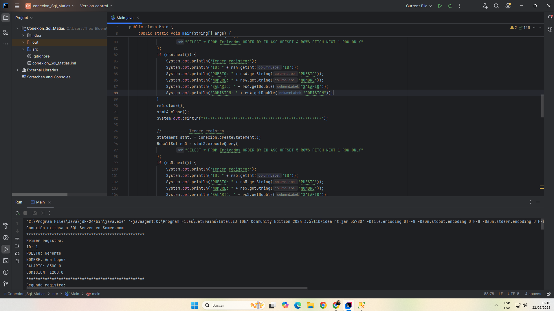Open the Problems tool window
The height and width of the screenshot is (311, 554).
(x=5, y=272)
